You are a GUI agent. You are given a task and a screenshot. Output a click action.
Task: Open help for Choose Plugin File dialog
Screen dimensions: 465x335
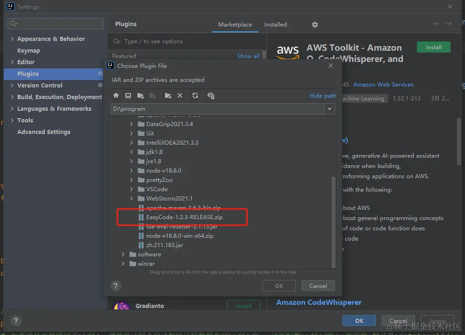pos(116,286)
